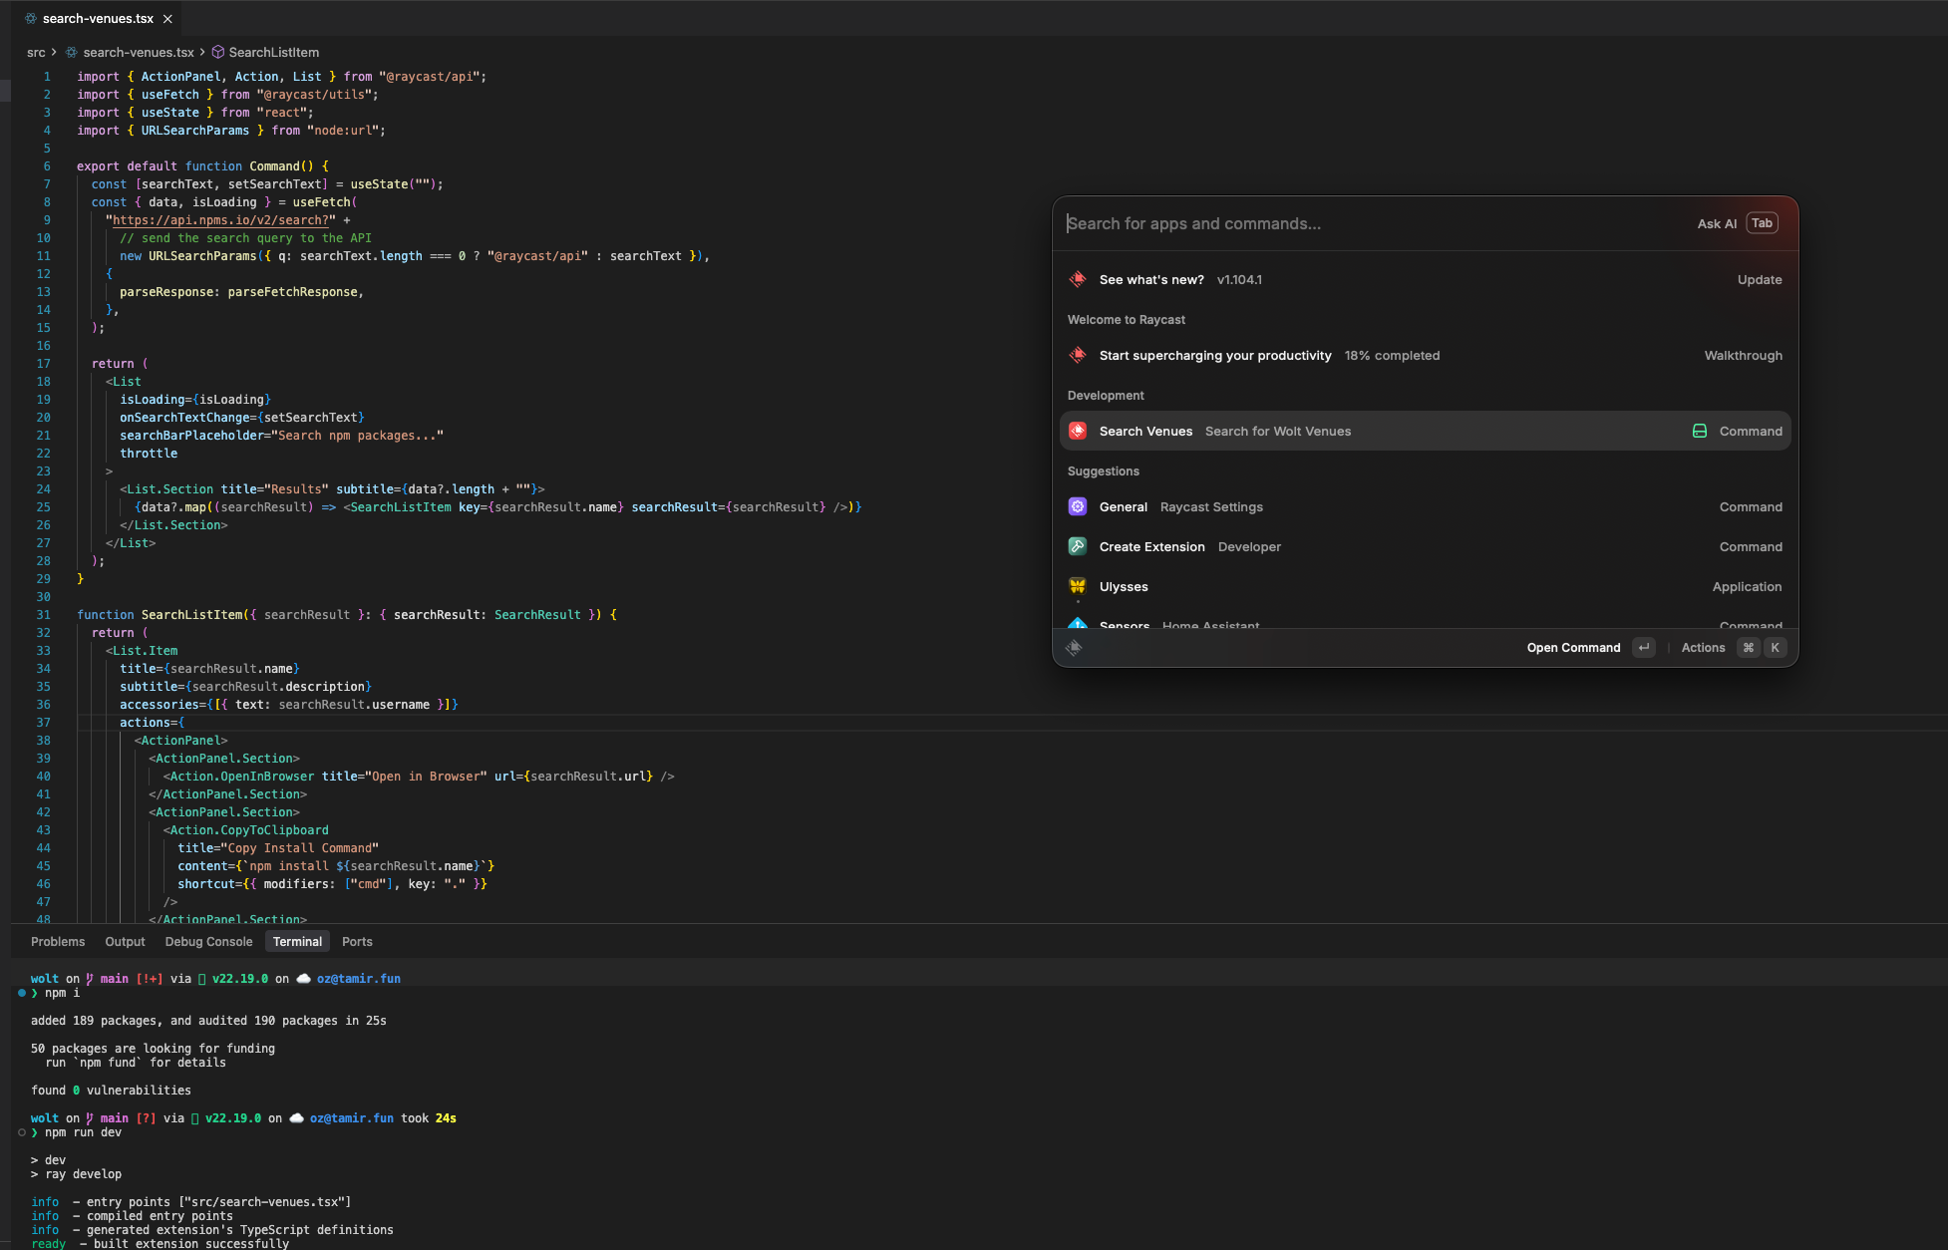
Task: Close the search-venues.tsx editor tab
Action: [167, 19]
